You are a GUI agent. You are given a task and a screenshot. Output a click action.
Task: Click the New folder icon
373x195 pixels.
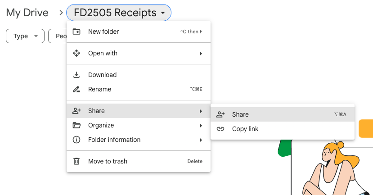(76, 32)
